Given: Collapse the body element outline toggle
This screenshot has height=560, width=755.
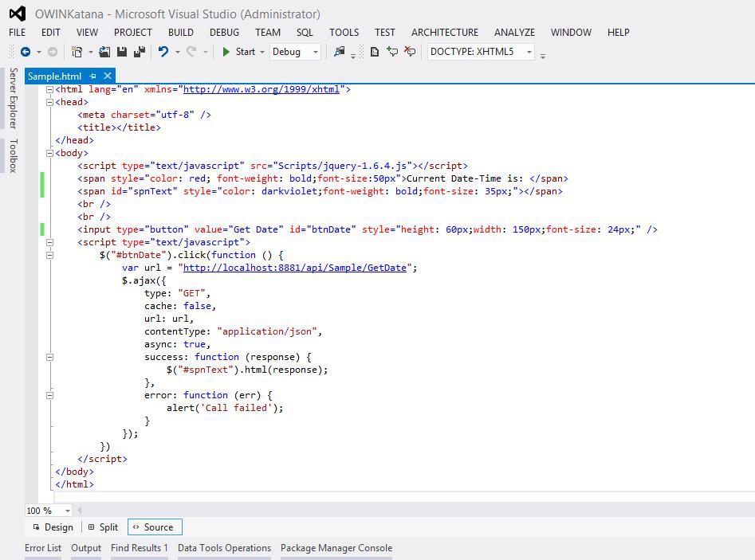Looking at the screenshot, I should pyautogui.click(x=50, y=153).
